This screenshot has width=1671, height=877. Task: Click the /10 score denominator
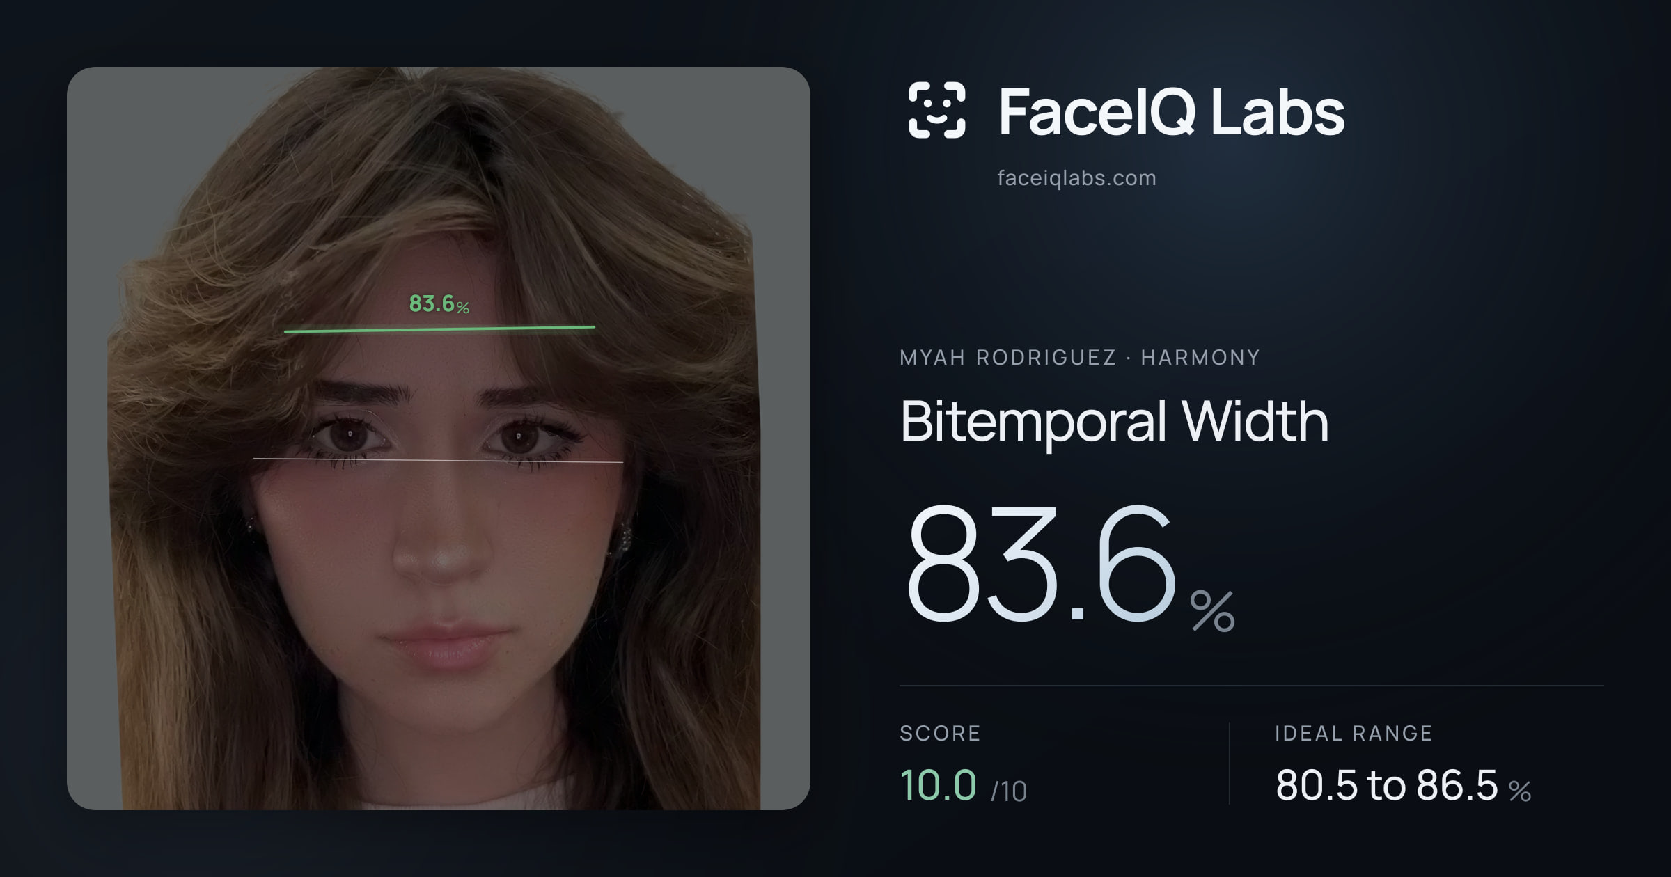[x=1009, y=791]
